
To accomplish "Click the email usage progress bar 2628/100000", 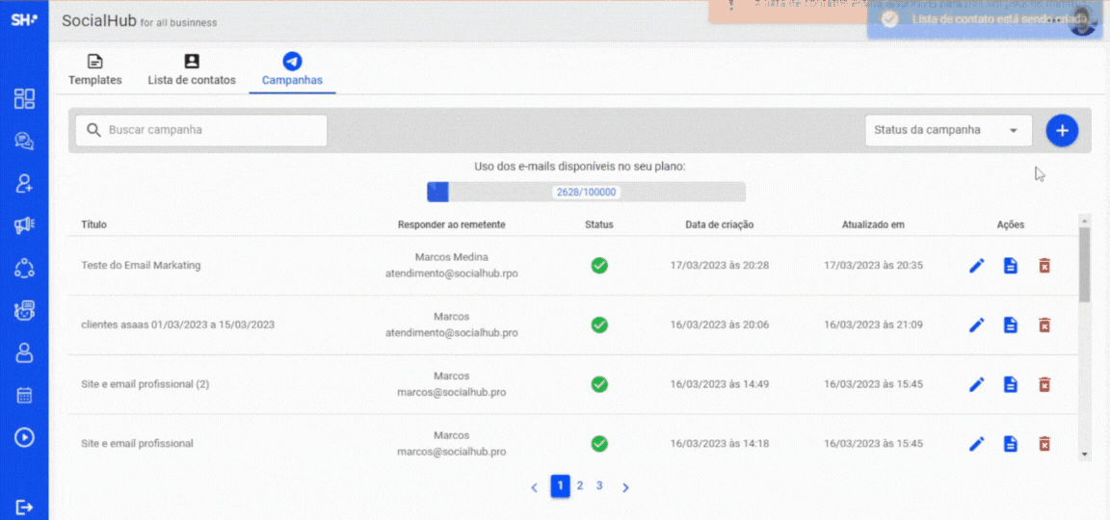I will point(586,192).
